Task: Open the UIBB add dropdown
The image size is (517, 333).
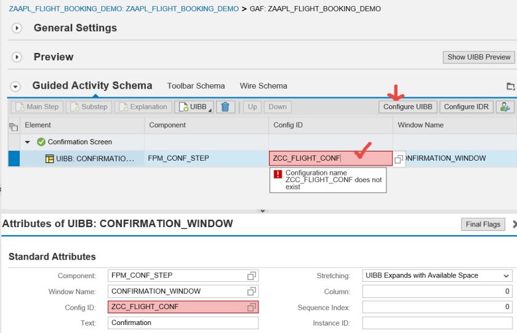Action: pos(194,107)
